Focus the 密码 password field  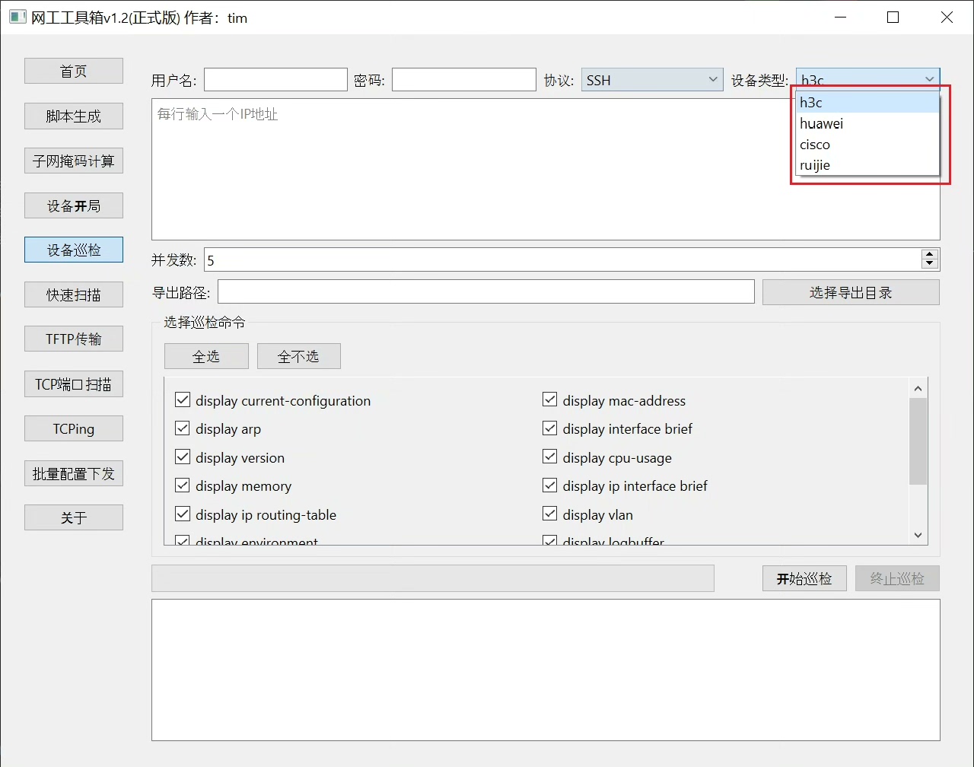(464, 80)
